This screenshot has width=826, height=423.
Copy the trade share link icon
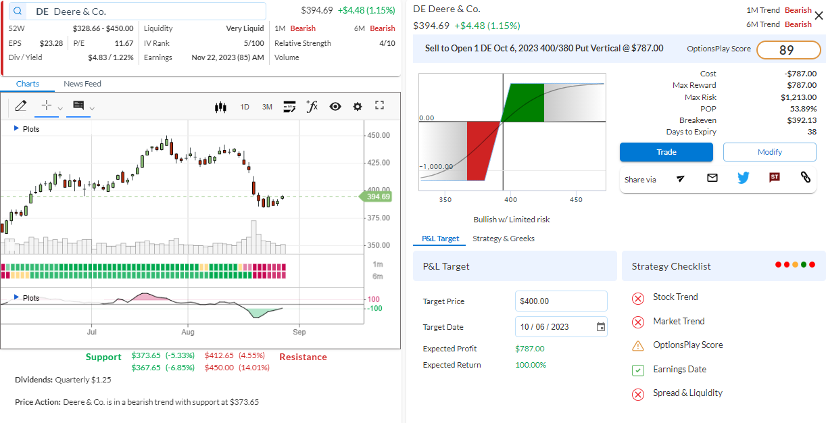tap(805, 177)
